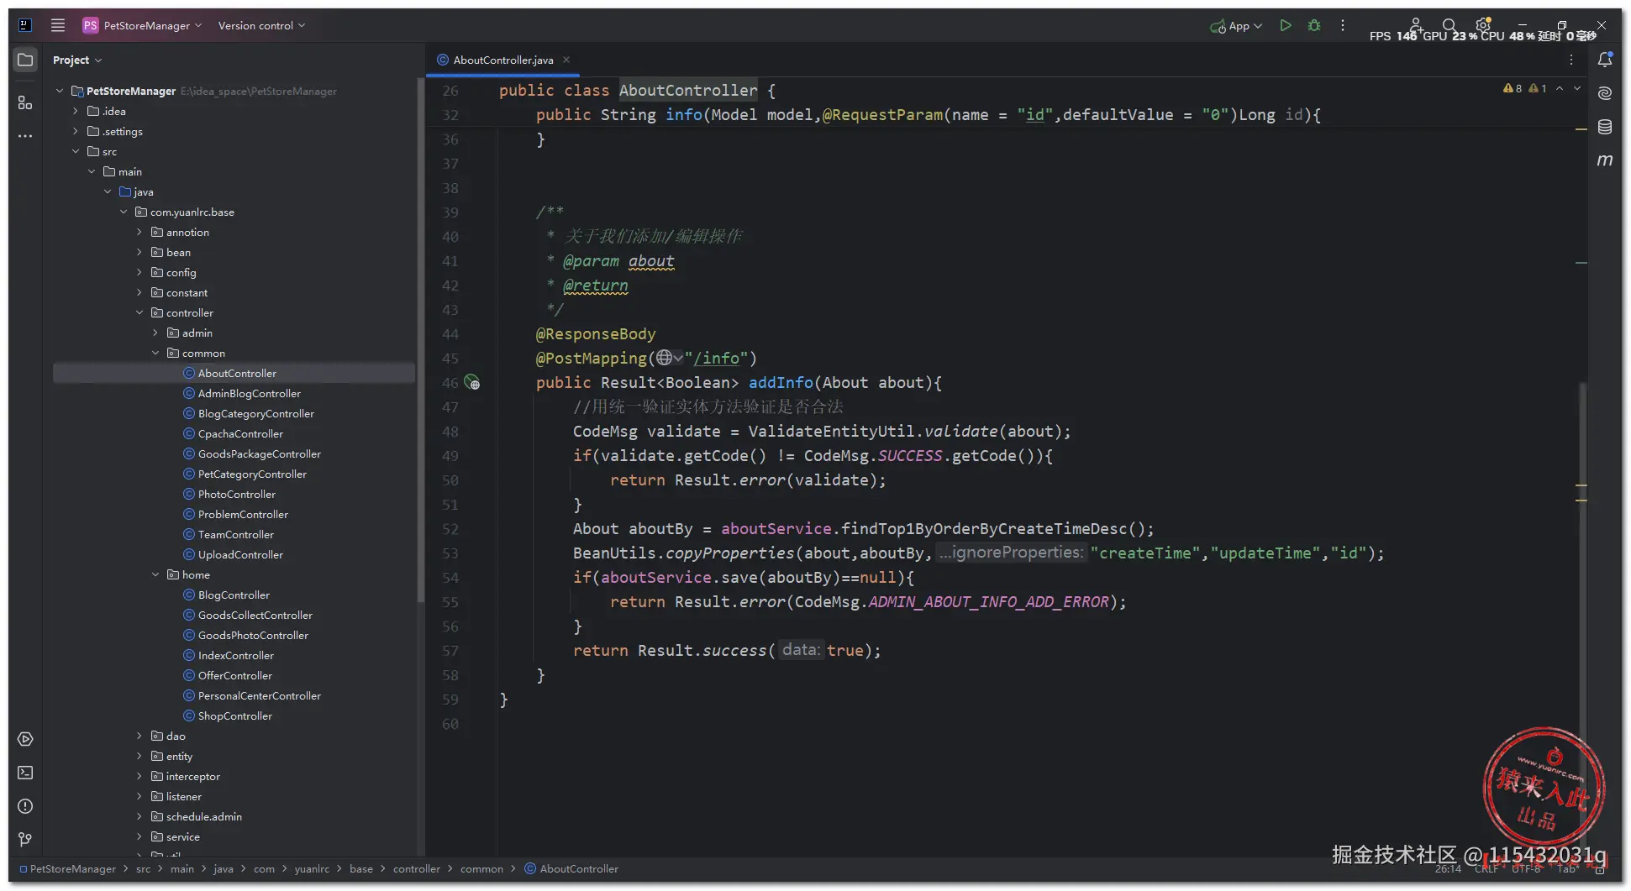The image size is (1631, 891).
Task: Collapse the home package
Action: click(155, 574)
